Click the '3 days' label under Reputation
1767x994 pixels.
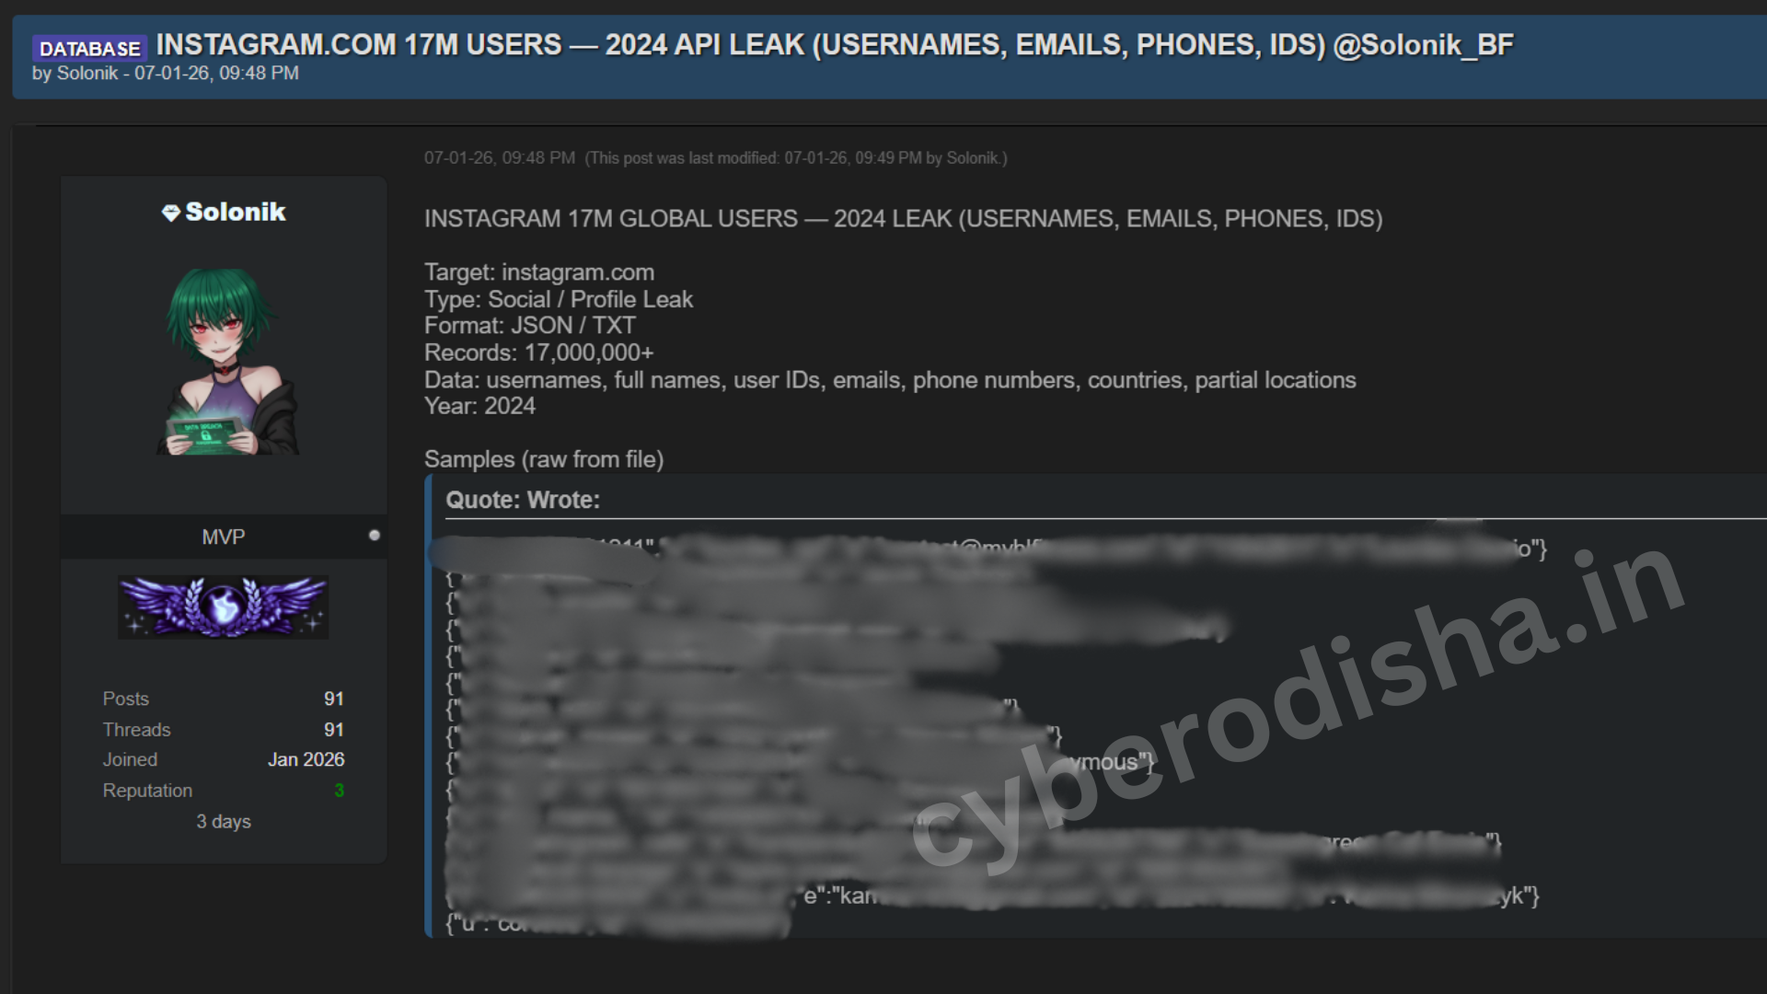click(x=223, y=822)
